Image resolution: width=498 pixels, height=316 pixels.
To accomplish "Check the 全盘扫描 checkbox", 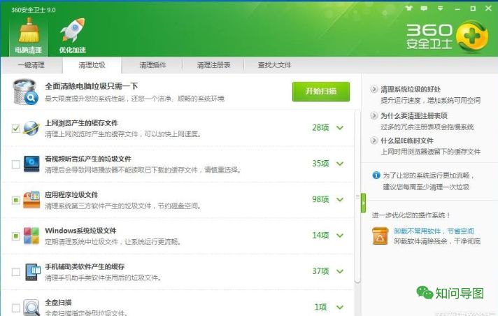I will (x=15, y=308).
